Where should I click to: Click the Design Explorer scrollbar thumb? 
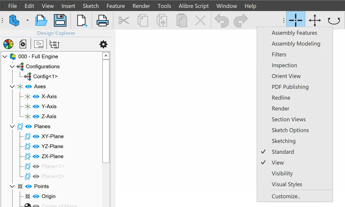coord(106,111)
